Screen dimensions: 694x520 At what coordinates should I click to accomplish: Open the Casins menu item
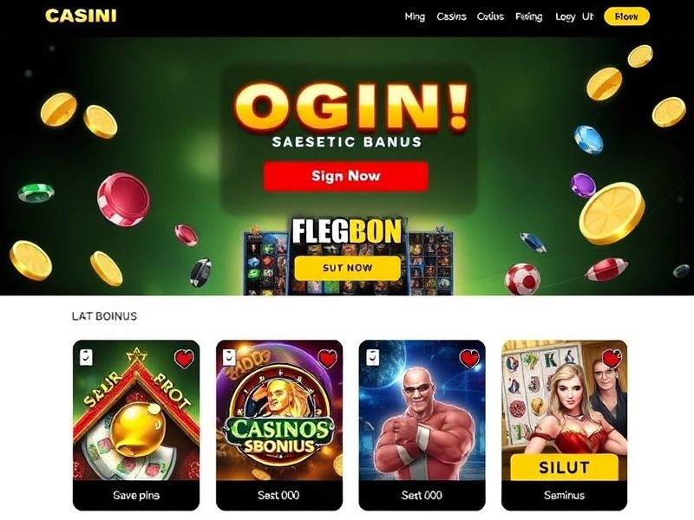point(451,16)
